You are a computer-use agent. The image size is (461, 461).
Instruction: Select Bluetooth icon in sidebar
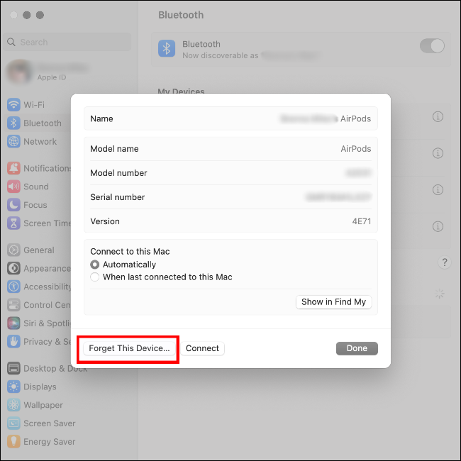13,123
